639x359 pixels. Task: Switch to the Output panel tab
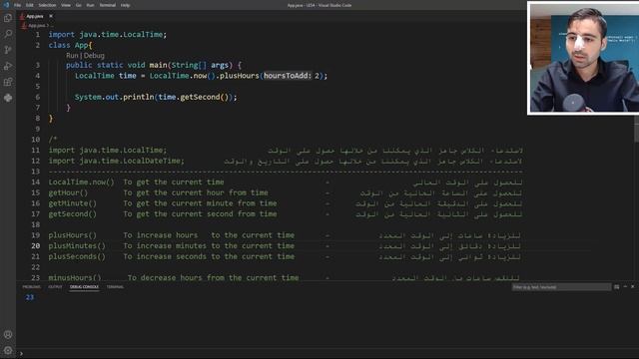pyautogui.click(x=56, y=287)
